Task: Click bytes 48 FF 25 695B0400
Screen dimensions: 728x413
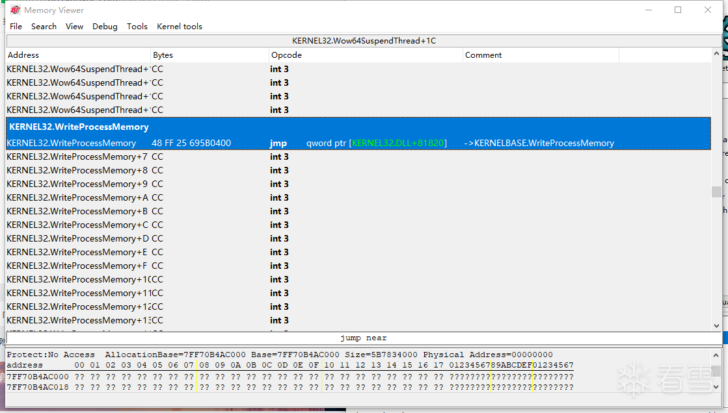Action: coord(191,143)
